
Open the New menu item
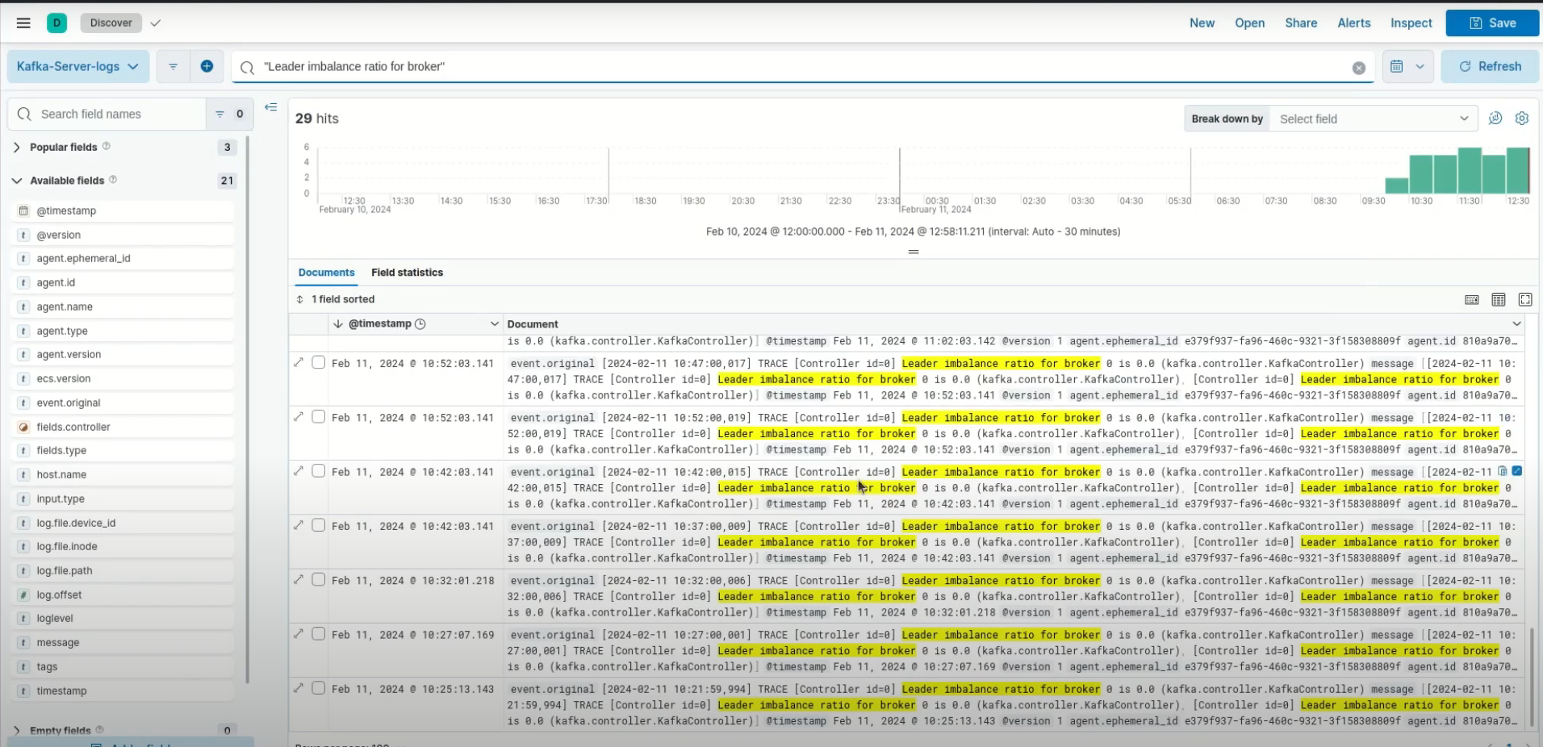1202,23
